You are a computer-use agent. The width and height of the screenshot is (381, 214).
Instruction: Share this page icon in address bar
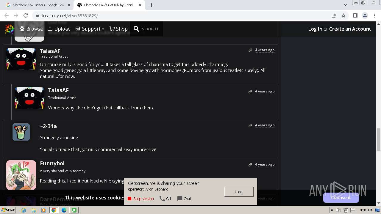[334, 15]
